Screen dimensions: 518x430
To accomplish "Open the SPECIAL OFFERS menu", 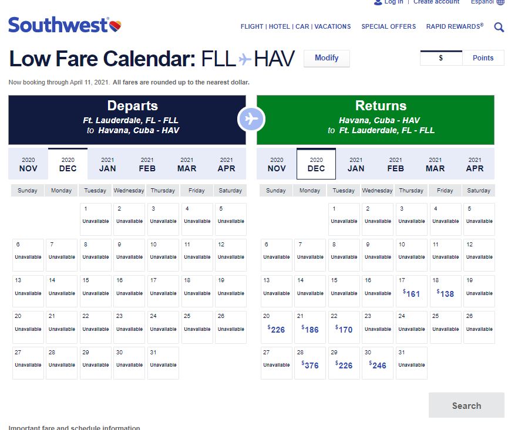I will click(388, 26).
